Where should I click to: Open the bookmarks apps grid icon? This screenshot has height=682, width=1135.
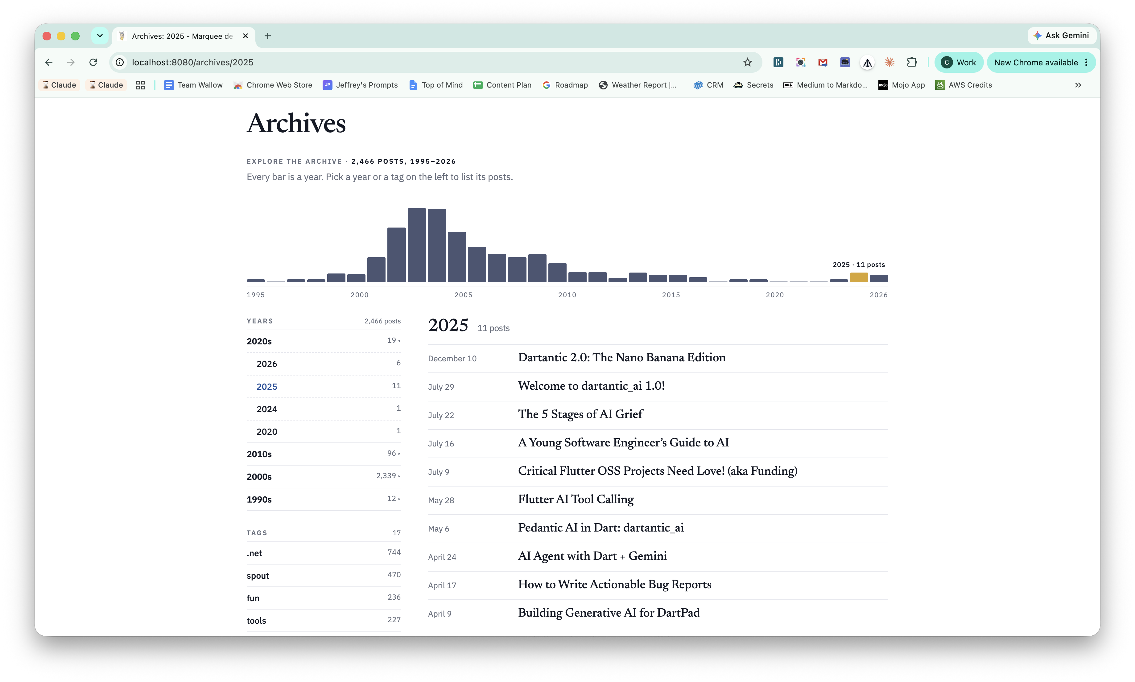tap(141, 85)
